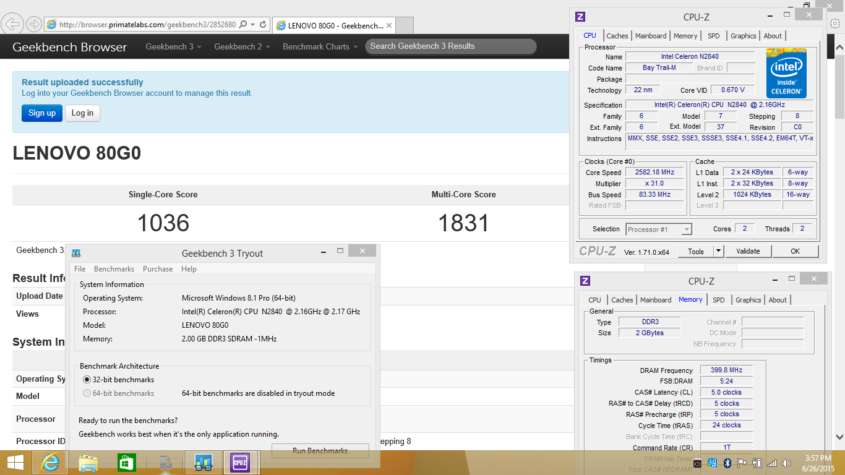The height and width of the screenshot is (475, 845).
Task: Click Geekbench 3 Tryout window icon
Action: pyautogui.click(x=75, y=253)
